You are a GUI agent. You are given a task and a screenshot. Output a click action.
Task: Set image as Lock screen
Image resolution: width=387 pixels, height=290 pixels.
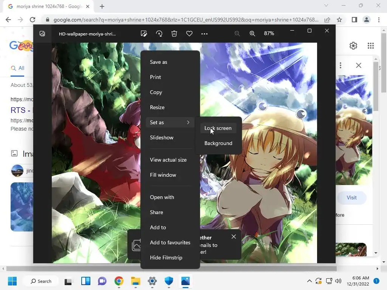click(218, 128)
